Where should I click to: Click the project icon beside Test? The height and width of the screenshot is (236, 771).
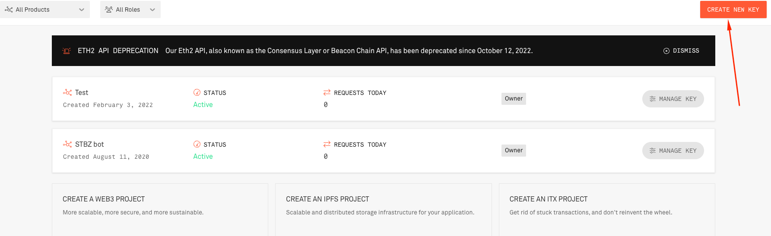pos(67,92)
